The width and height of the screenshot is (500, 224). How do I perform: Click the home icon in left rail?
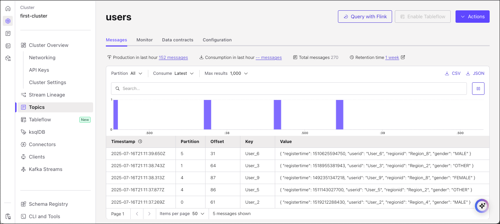pyautogui.click(x=8, y=9)
